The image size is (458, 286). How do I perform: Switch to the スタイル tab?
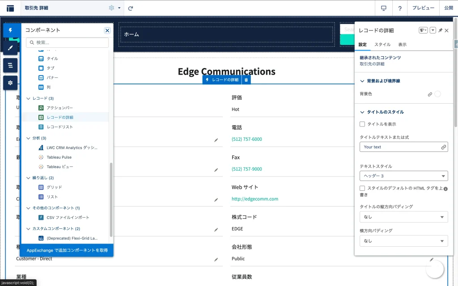point(382,45)
